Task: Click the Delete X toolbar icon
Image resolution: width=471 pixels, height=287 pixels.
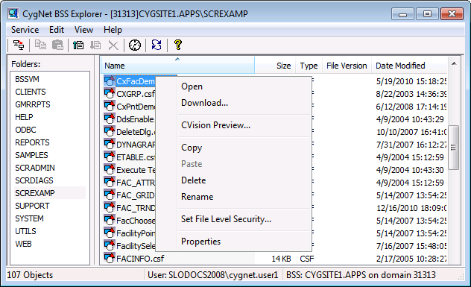Action: tap(113, 45)
